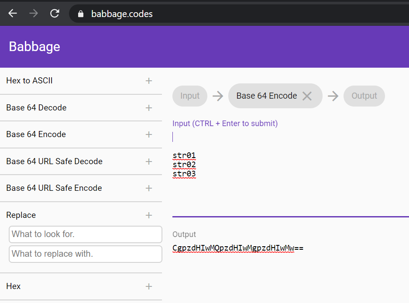This screenshot has height=303, width=409.
Task: Add Base 64 Decode step with plus
Action: tap(149, 108)
